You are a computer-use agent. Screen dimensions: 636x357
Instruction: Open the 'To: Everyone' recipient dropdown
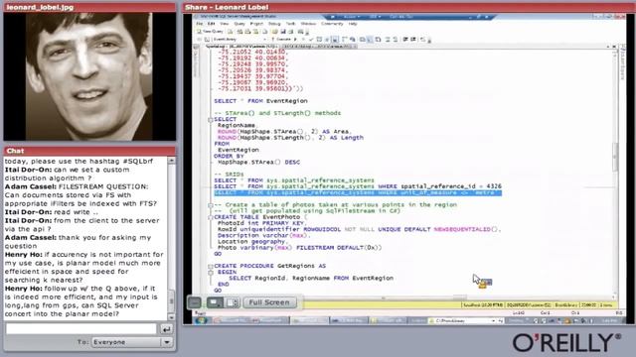131,342
